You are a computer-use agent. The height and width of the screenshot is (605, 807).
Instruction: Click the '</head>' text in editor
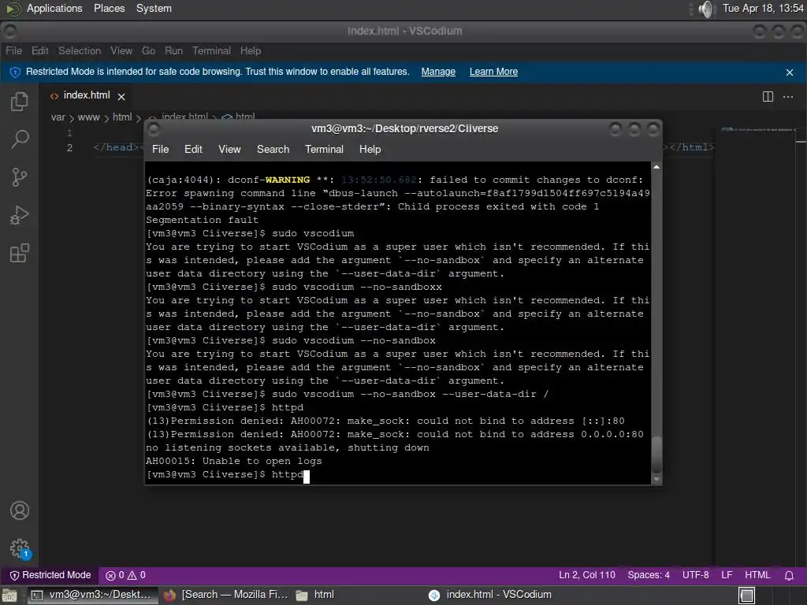point(116,147)
